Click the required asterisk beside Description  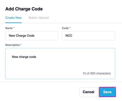pyautogui.click(x=21, y=45)
